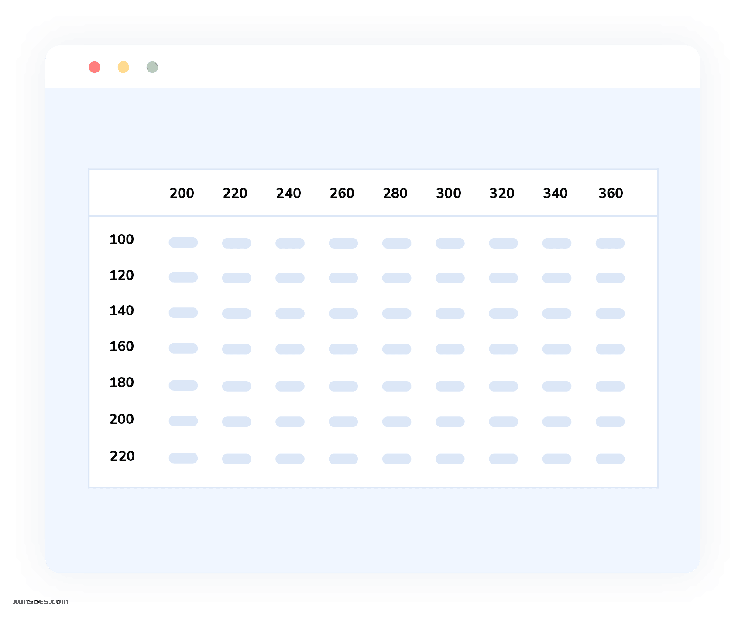Select the 340 column header

[x=556, y=193]
